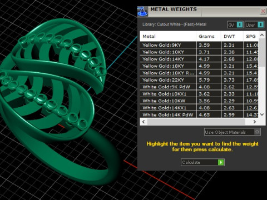This screenshot has width=267, height=200.
Task: Click the Metal column header
Action: tap(168, 36)
